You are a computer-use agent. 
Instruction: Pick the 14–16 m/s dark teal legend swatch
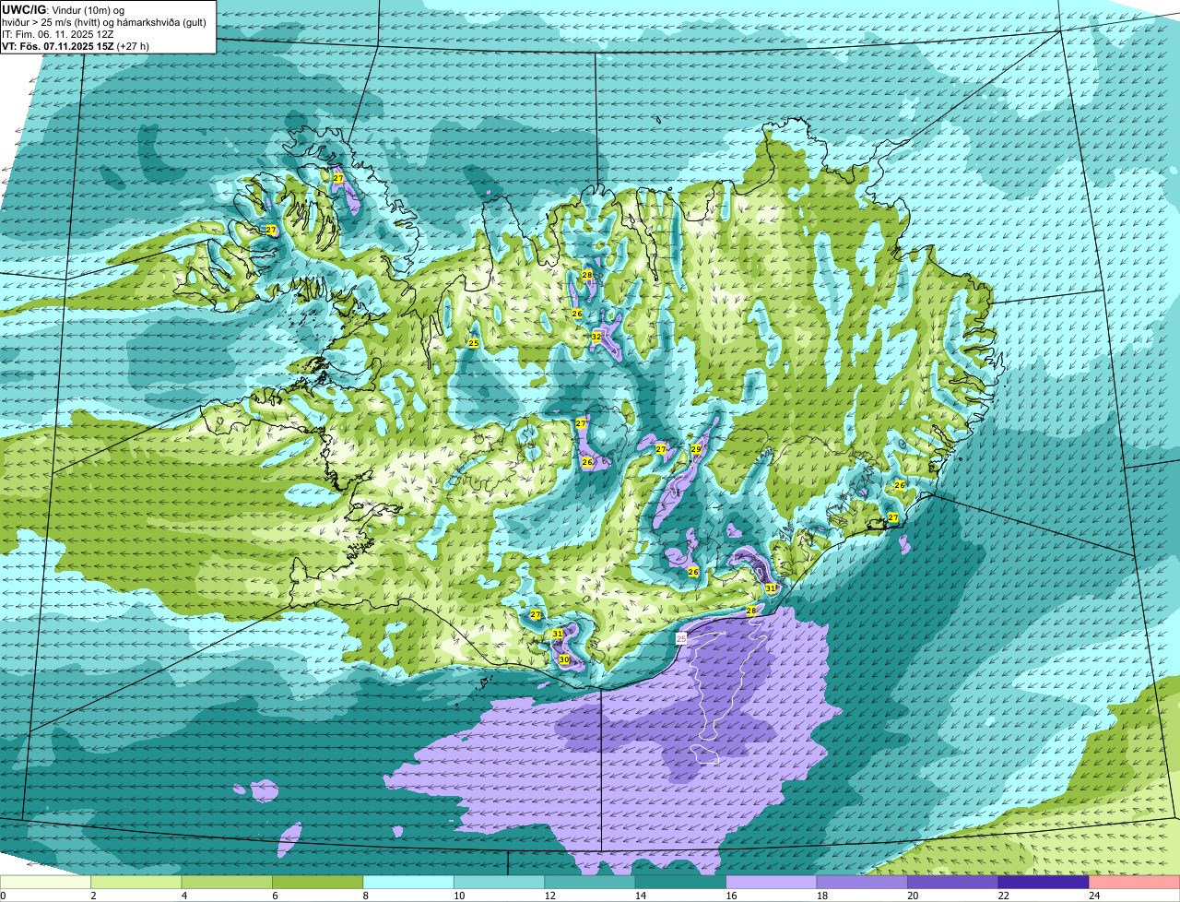click(681, 882)
